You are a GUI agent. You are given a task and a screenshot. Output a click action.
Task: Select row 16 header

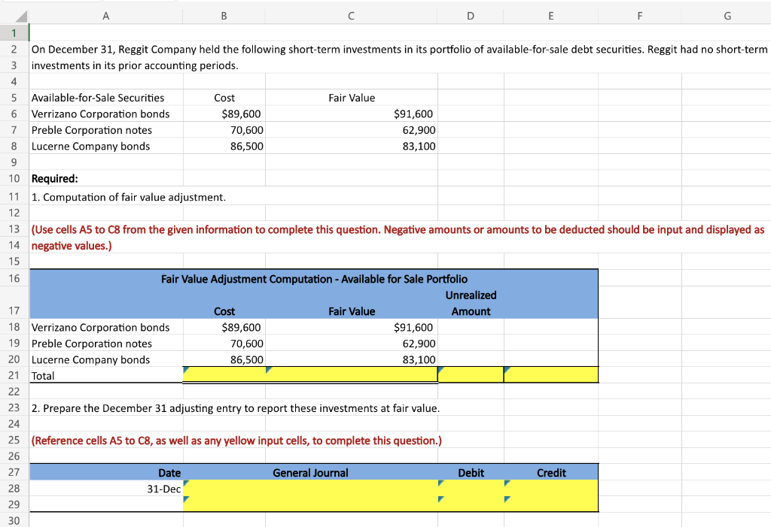pos(14,279)
